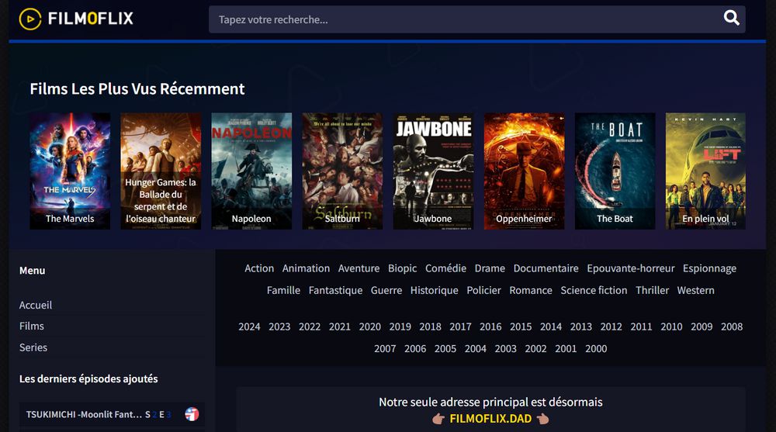The width and height of the screenshot is (776, 432).
Task: Filter movies by year 2024
Action: [249, 327]
